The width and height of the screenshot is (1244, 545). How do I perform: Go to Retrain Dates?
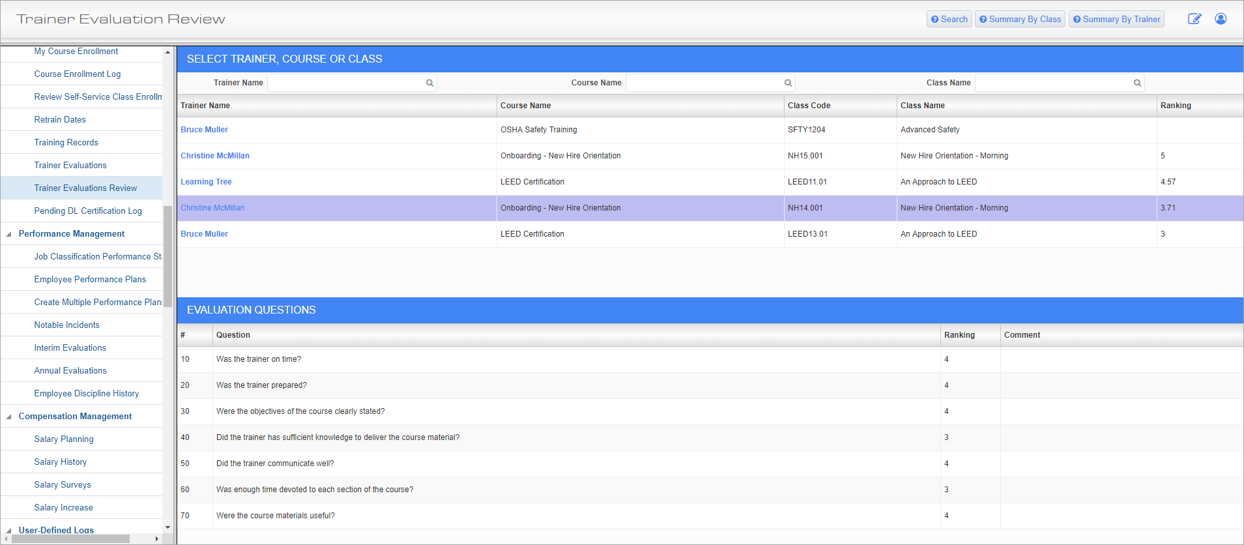[60, 120]
